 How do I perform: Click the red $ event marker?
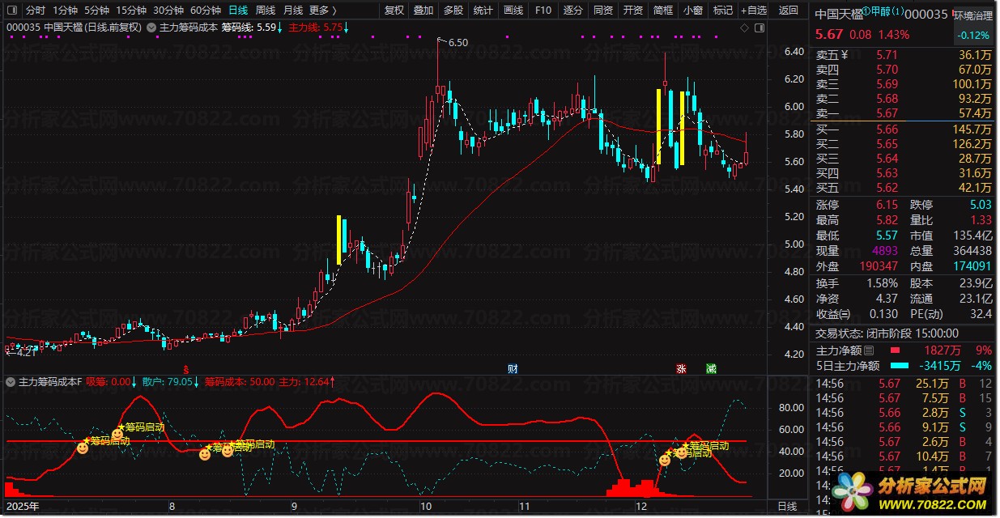pyautogui.click(x=185, y=368)
